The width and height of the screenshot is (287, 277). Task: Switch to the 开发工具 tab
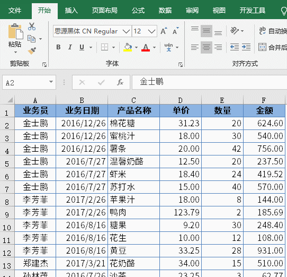point(253,11)
